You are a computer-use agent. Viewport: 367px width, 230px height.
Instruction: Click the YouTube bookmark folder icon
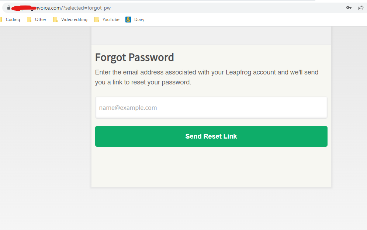tap(97, 20)
